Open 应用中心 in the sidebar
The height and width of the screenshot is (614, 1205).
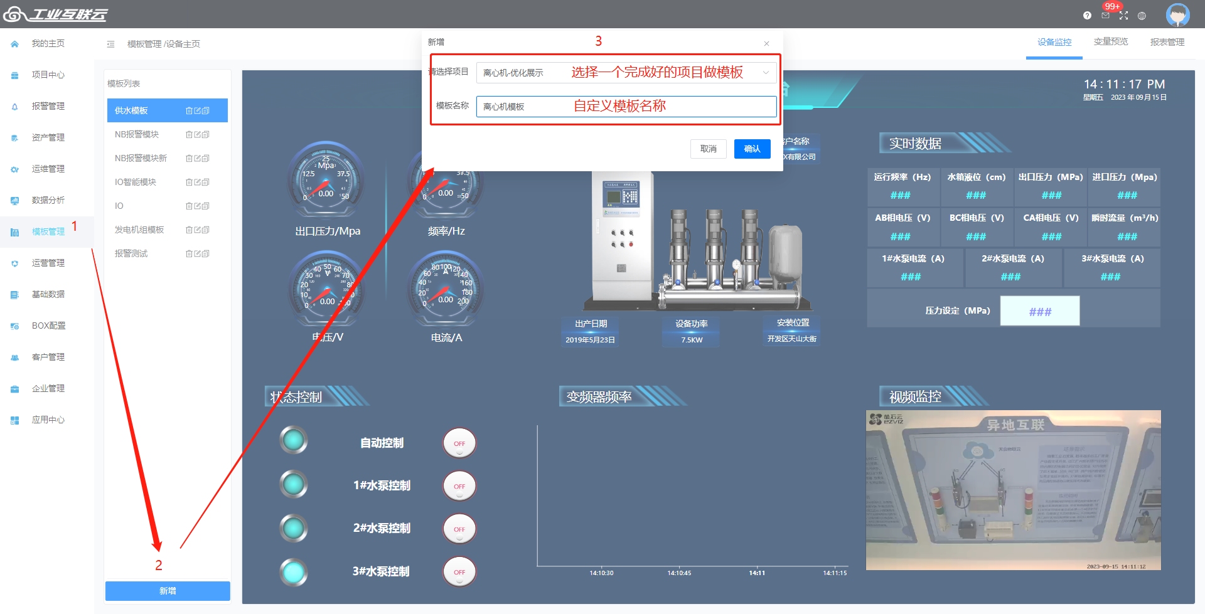click(x=48, y=420)
